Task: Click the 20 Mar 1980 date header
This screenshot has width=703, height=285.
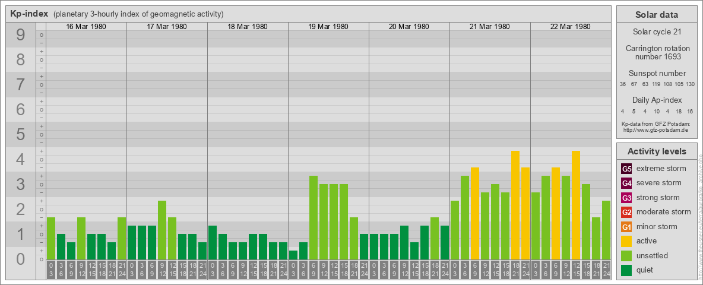Action: [x=409, y=27]
